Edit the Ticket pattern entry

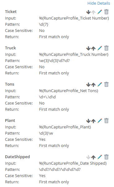coord(100,12)
